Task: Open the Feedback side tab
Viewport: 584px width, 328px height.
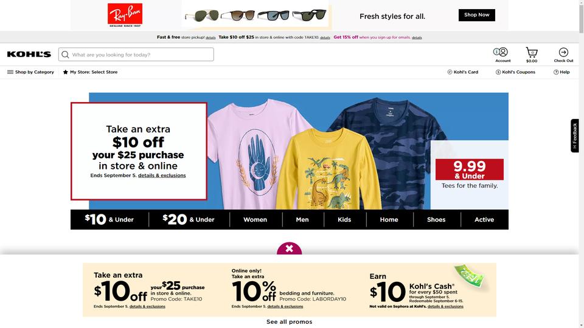Action: [575, 135]
